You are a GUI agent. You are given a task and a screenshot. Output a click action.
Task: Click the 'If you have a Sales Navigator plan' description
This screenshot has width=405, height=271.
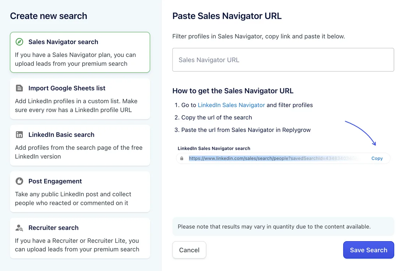coord(75,59)
